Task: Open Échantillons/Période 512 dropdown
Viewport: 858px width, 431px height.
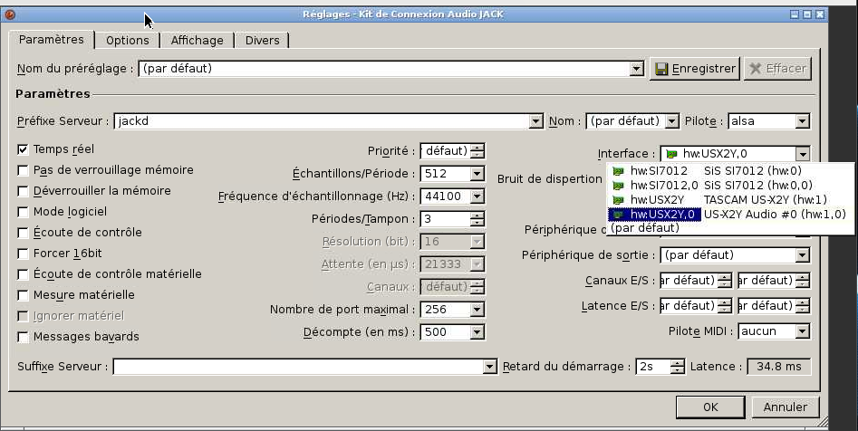Action: point(477,174)
